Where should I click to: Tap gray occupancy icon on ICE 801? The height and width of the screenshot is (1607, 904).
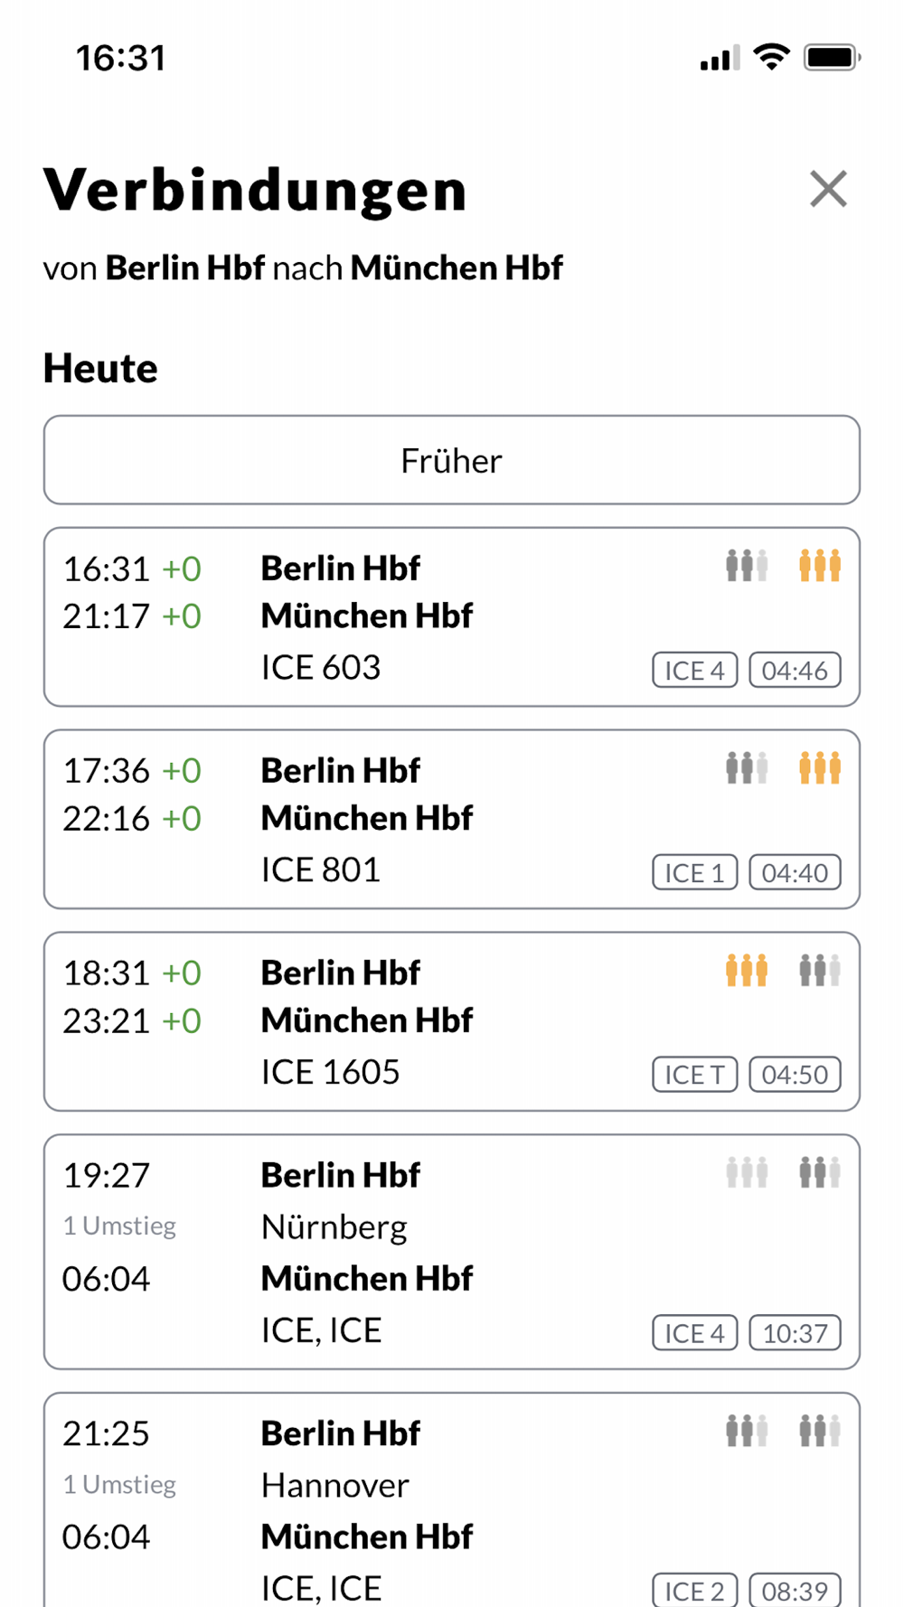(747, 768)
